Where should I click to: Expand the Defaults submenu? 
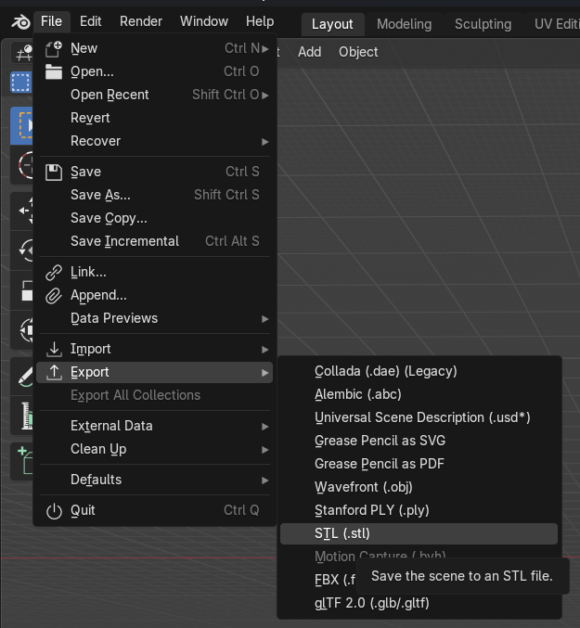[x=155, y=480]
